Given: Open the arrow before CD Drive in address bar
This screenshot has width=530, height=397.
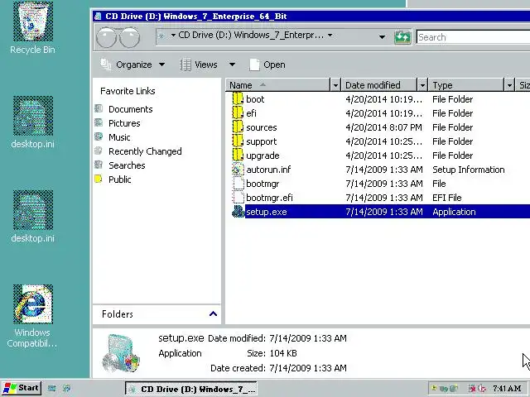Looking at the screenshot, I should click(173, 35).
